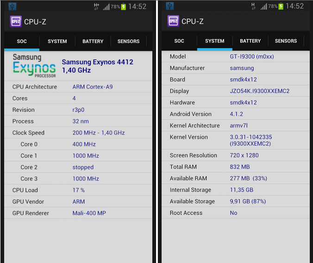Tap the CPU-Z title text in right screenshot
This screenshot has height=263, width=313.
tap(193, 21)
